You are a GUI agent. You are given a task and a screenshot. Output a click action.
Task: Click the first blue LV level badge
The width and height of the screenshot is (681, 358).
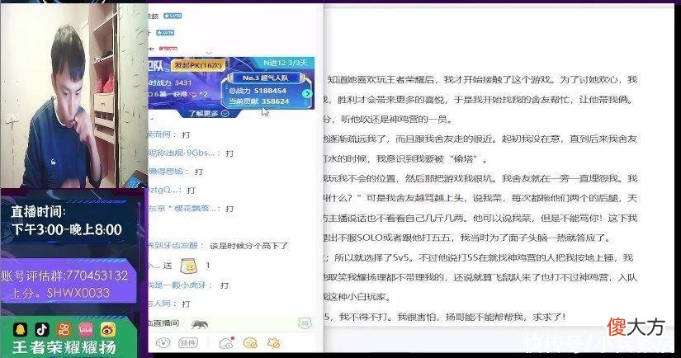(173, 16)
